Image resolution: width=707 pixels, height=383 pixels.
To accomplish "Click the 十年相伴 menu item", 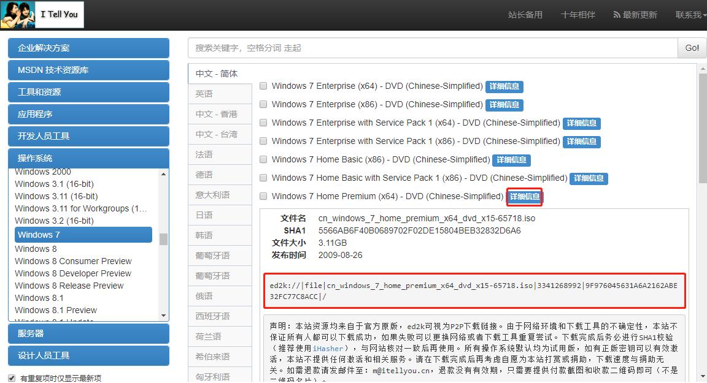I will coord(578,15).
